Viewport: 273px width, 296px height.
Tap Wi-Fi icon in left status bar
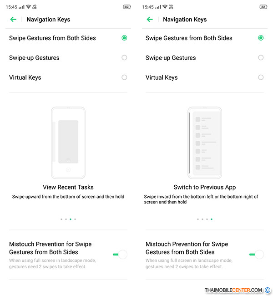coord(28,7)
